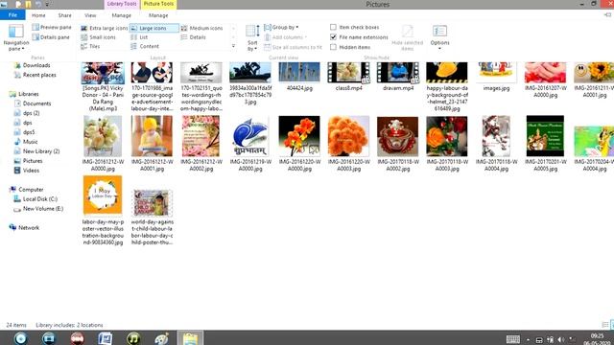The height and width of the screenshot is (345, 614).
Task: Open the on-screen keyboard tray icon
Action: [512, 339]
